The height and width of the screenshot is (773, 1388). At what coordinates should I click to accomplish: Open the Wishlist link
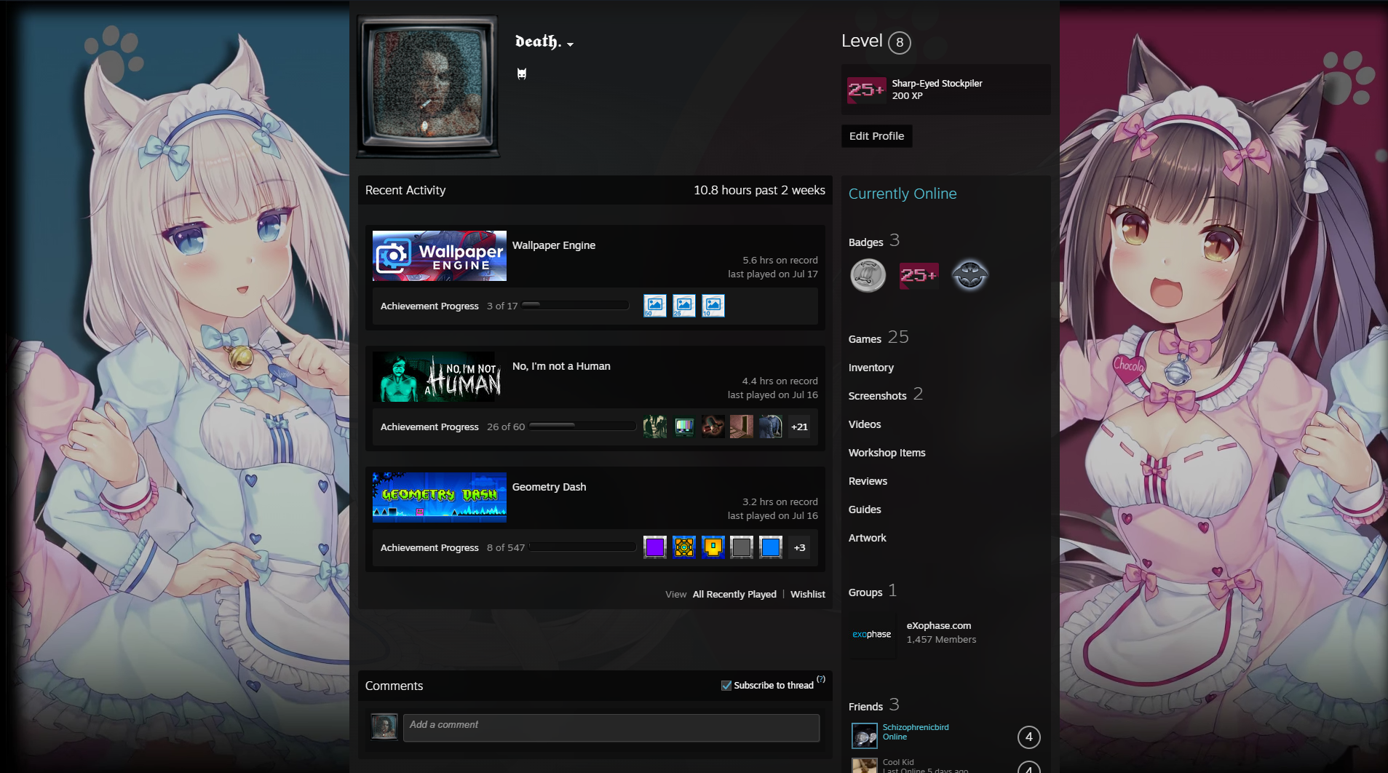point(808,595)
